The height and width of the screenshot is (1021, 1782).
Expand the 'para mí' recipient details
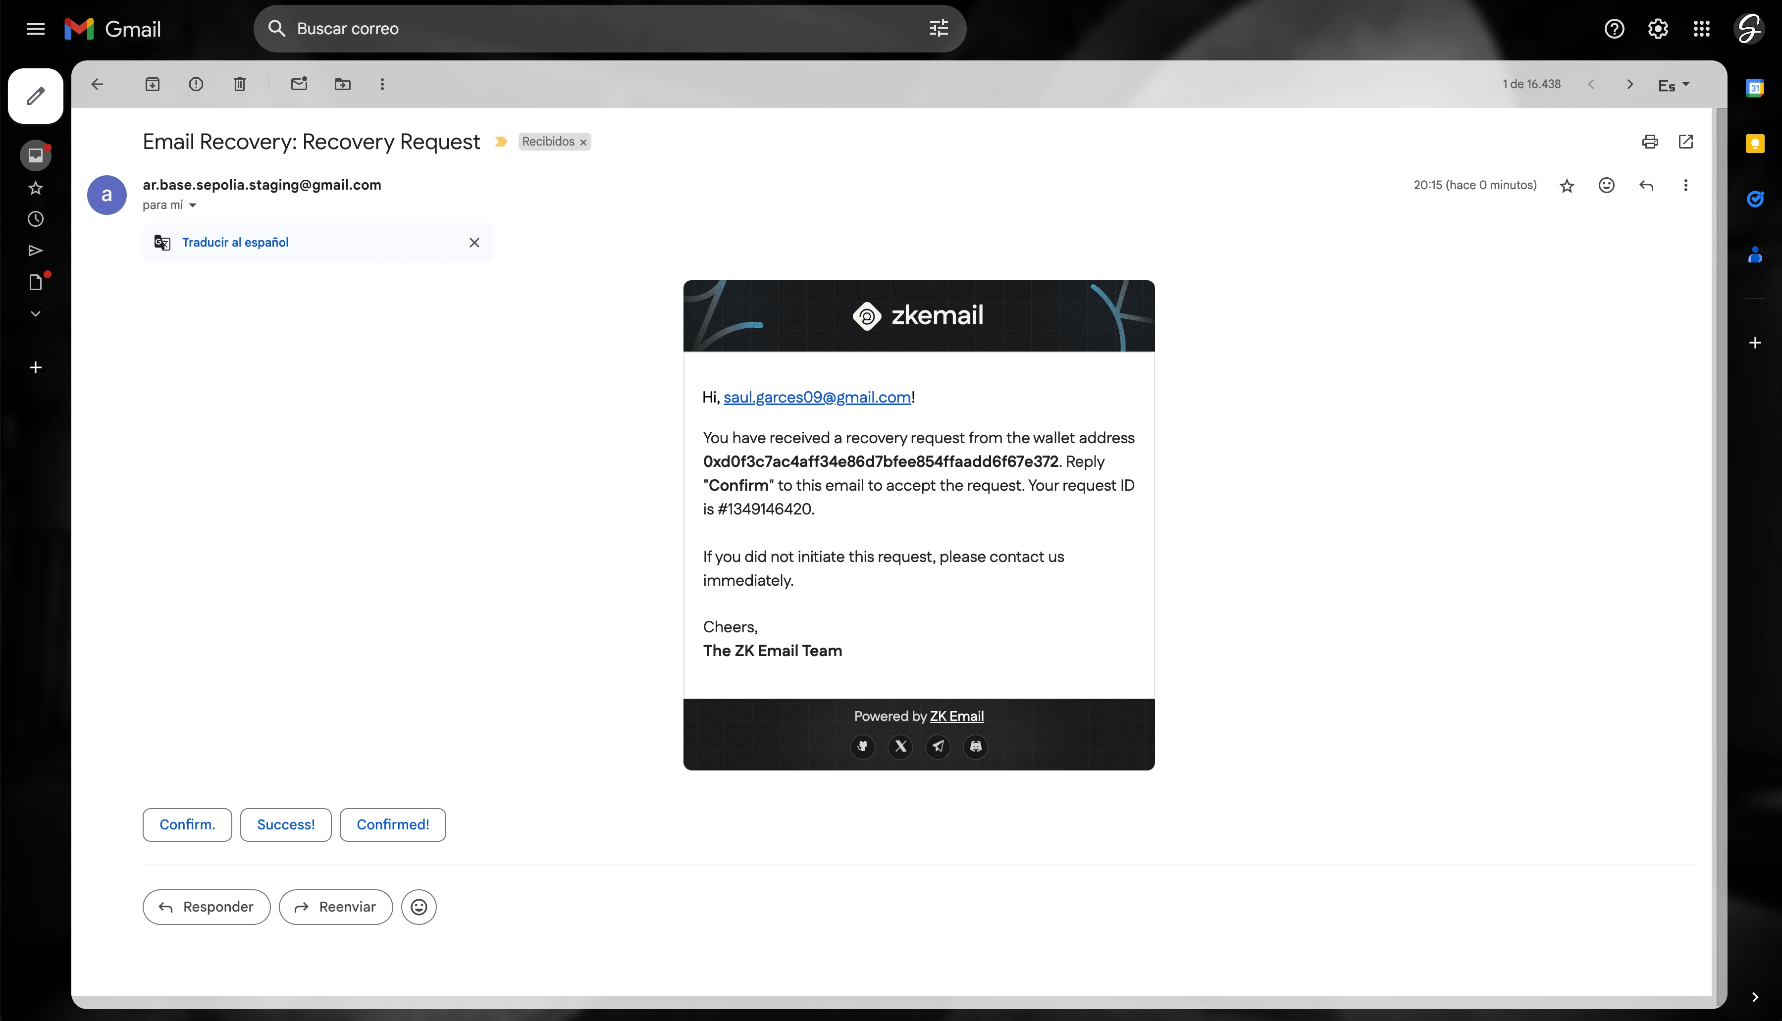pos(192,205)
